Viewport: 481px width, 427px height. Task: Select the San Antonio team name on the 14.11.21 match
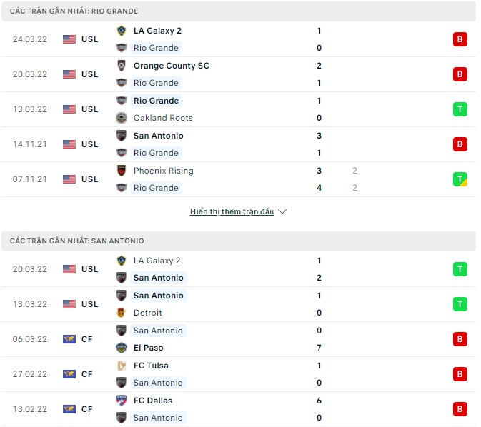click(x=158, y=136)
